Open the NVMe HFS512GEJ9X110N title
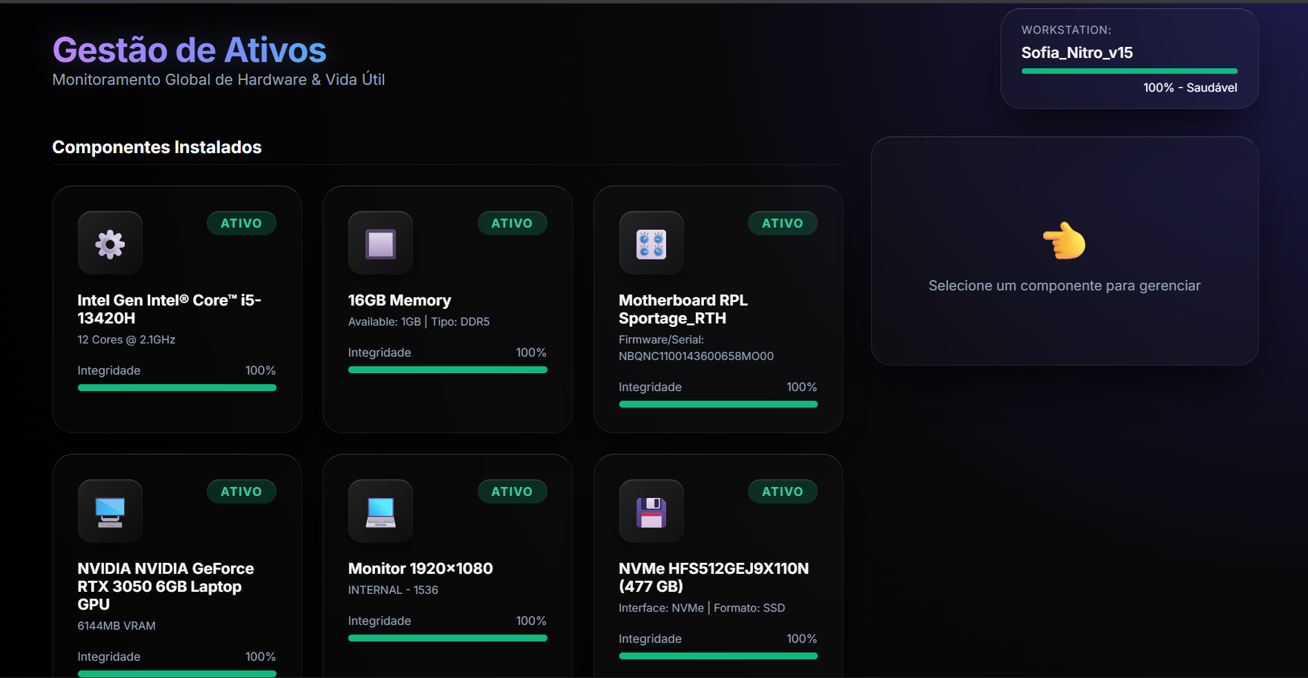The image size is (1308, 678). pyautogui.click(x=713, y=577)
